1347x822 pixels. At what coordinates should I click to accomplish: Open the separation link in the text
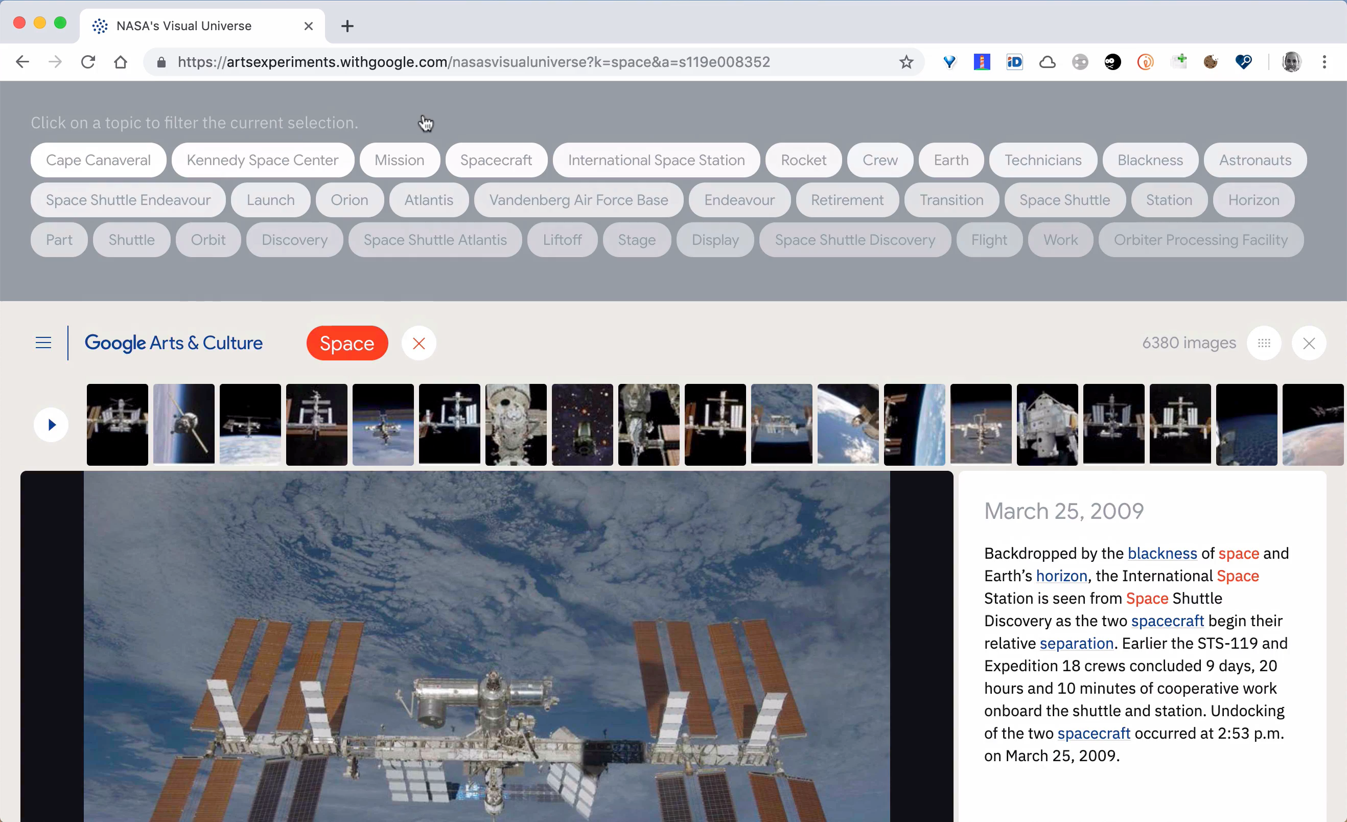pyautogui.click(x=1076, y=643)
